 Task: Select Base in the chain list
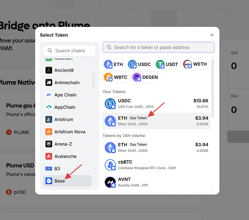click(x=67, y=181)
